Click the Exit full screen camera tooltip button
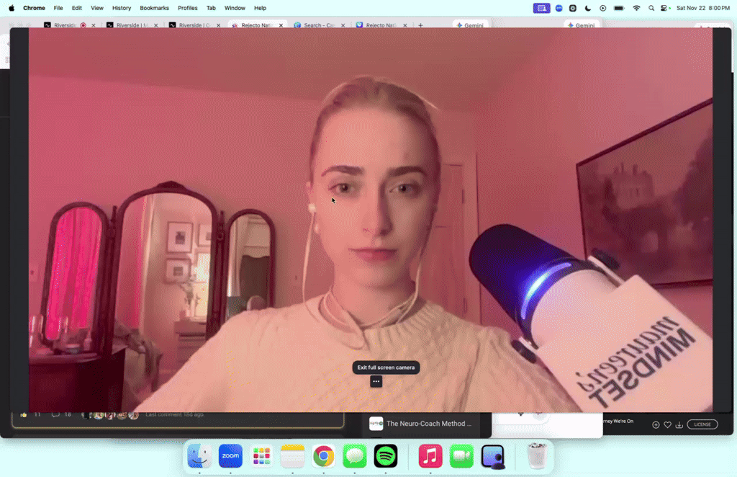737x477 pixels. tap(386, 367)
